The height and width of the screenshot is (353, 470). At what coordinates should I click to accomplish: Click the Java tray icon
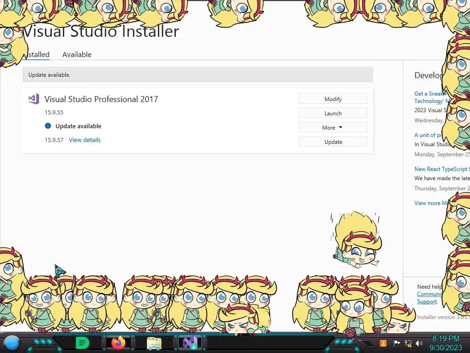pos(383,343)
